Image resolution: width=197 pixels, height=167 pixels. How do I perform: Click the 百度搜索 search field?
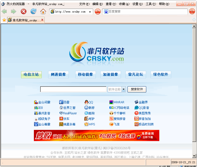click(x=145, y=12)
